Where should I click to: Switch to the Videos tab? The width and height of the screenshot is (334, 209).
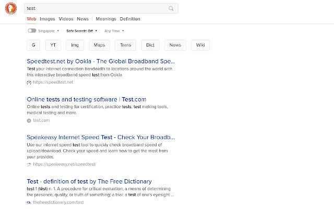66,19
